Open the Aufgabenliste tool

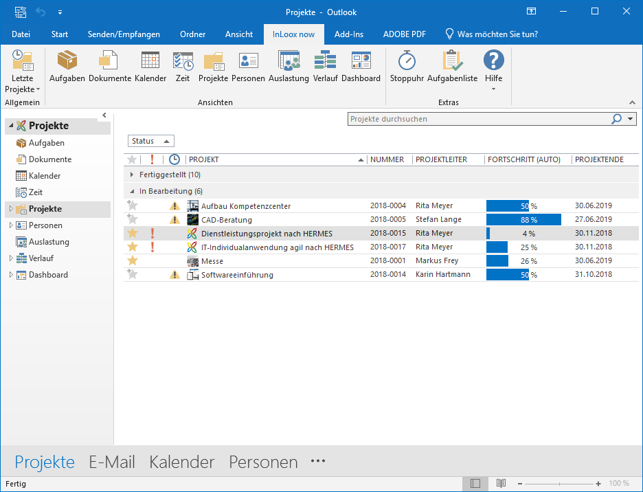click(x=452, y=67)
